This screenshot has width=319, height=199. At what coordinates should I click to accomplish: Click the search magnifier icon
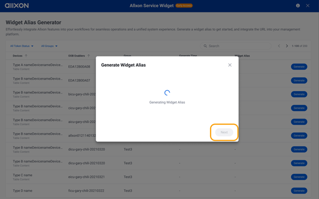tap(205, 46)
